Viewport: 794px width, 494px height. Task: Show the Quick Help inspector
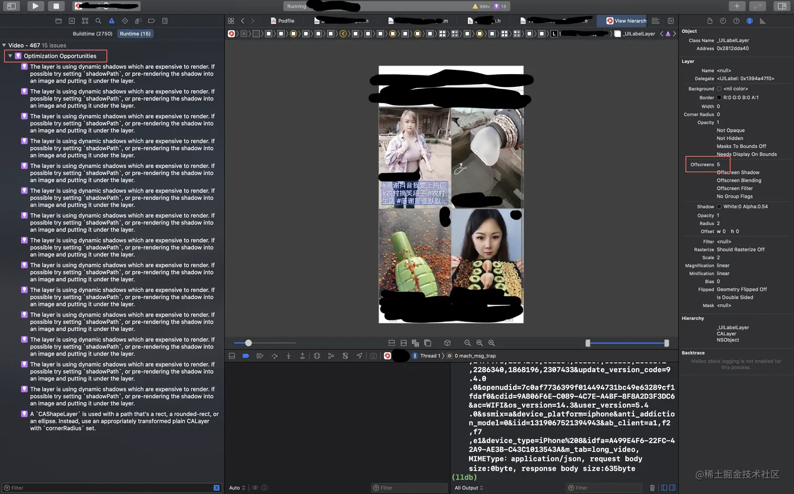tap(736, 21)
